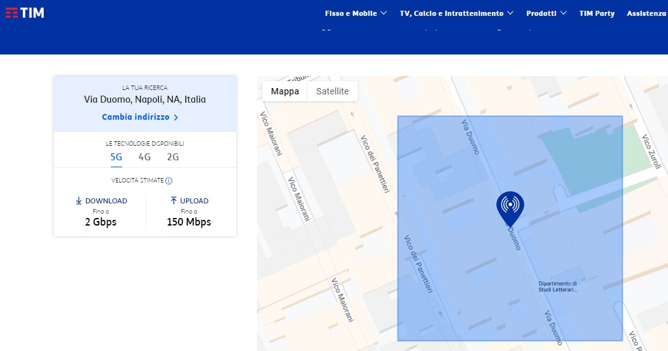Viewport: 668px width, 351px height.
Task: Switch map to Mappa view
Action: click(284, 91)
